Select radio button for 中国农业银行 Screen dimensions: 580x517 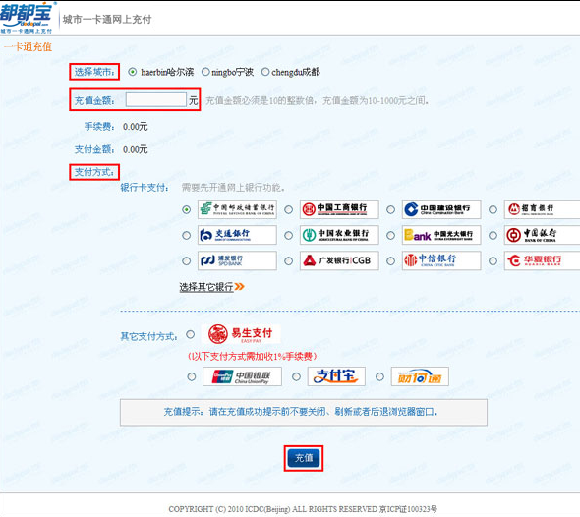288,235
